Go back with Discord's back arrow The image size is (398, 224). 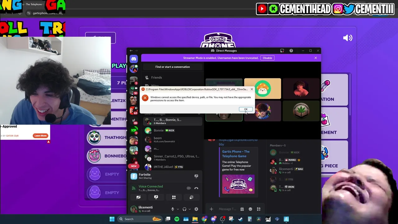coord(131,51)
